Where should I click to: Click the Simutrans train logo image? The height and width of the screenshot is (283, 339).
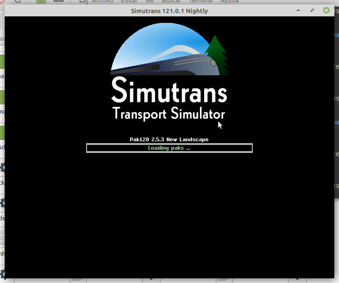pos(169,49)
